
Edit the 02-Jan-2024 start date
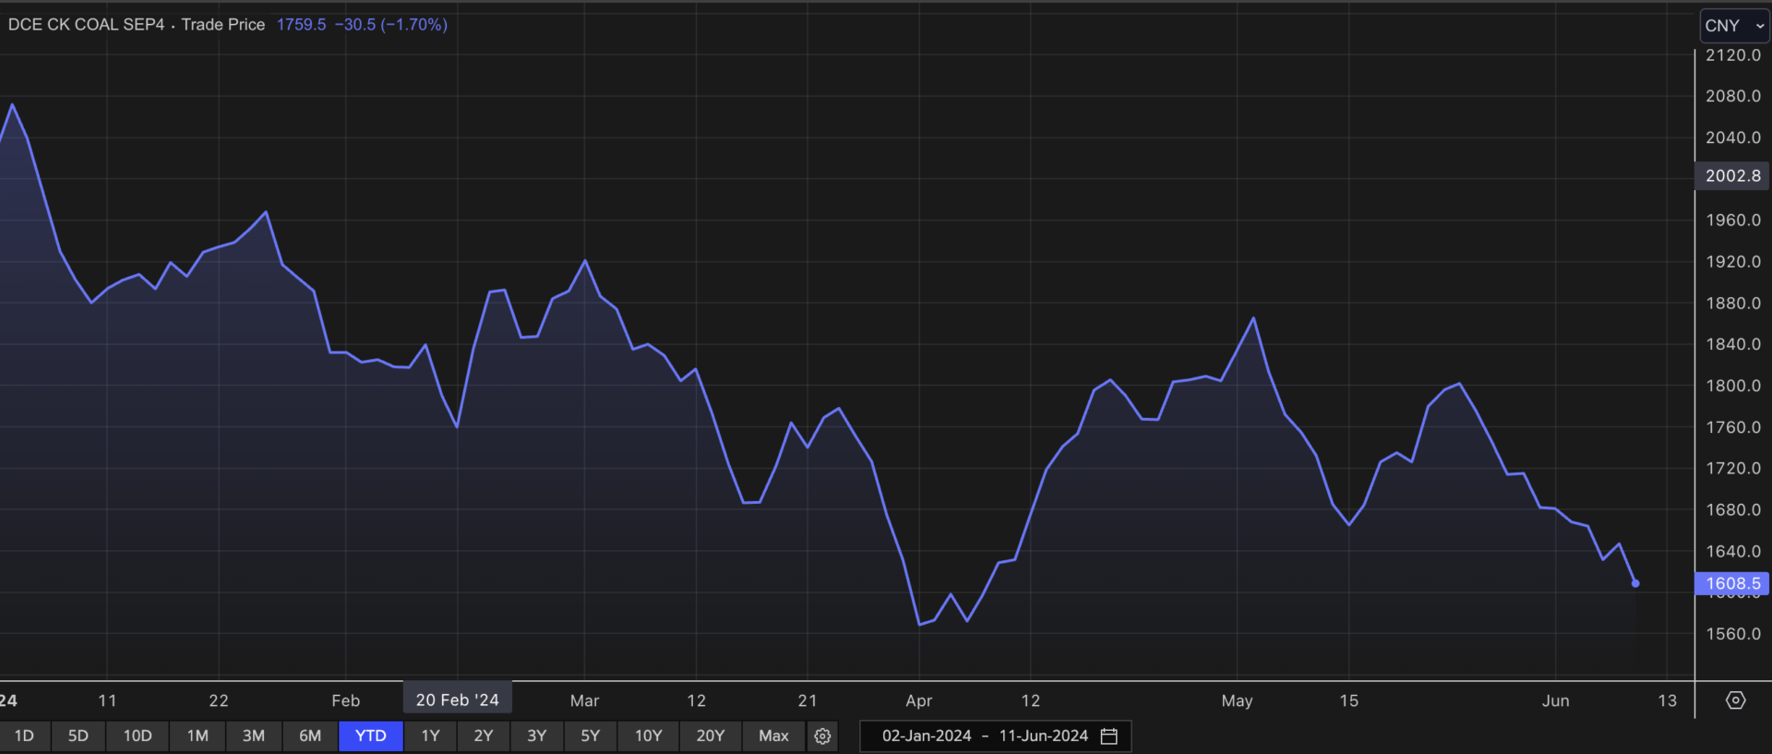click(x=927, y=736)
